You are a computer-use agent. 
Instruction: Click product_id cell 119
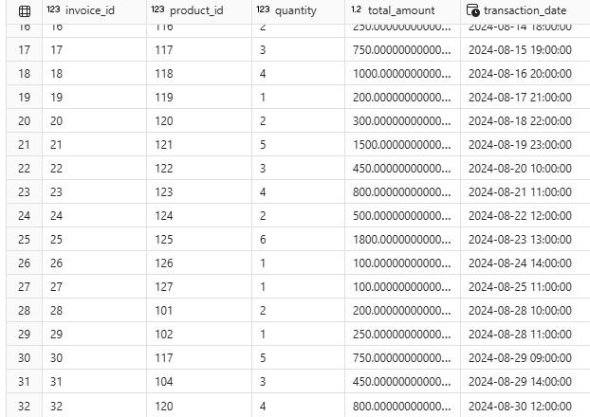[x=199, y=97]
